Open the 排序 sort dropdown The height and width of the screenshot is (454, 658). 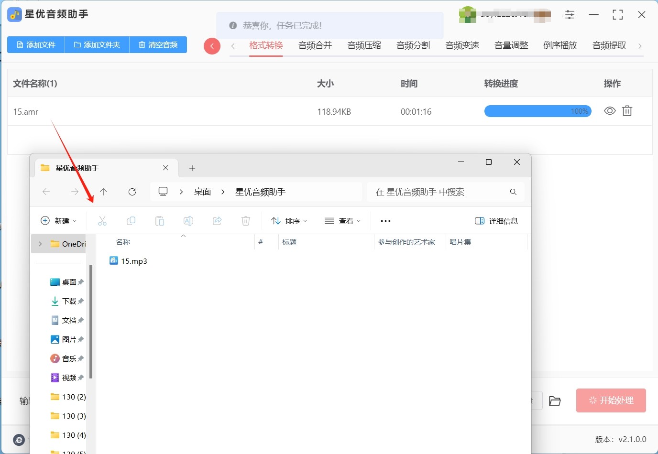(289, 221)
